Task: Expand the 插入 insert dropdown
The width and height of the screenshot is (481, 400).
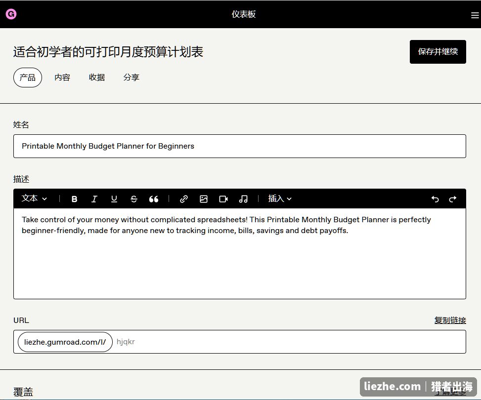Action: pos(279,199)
